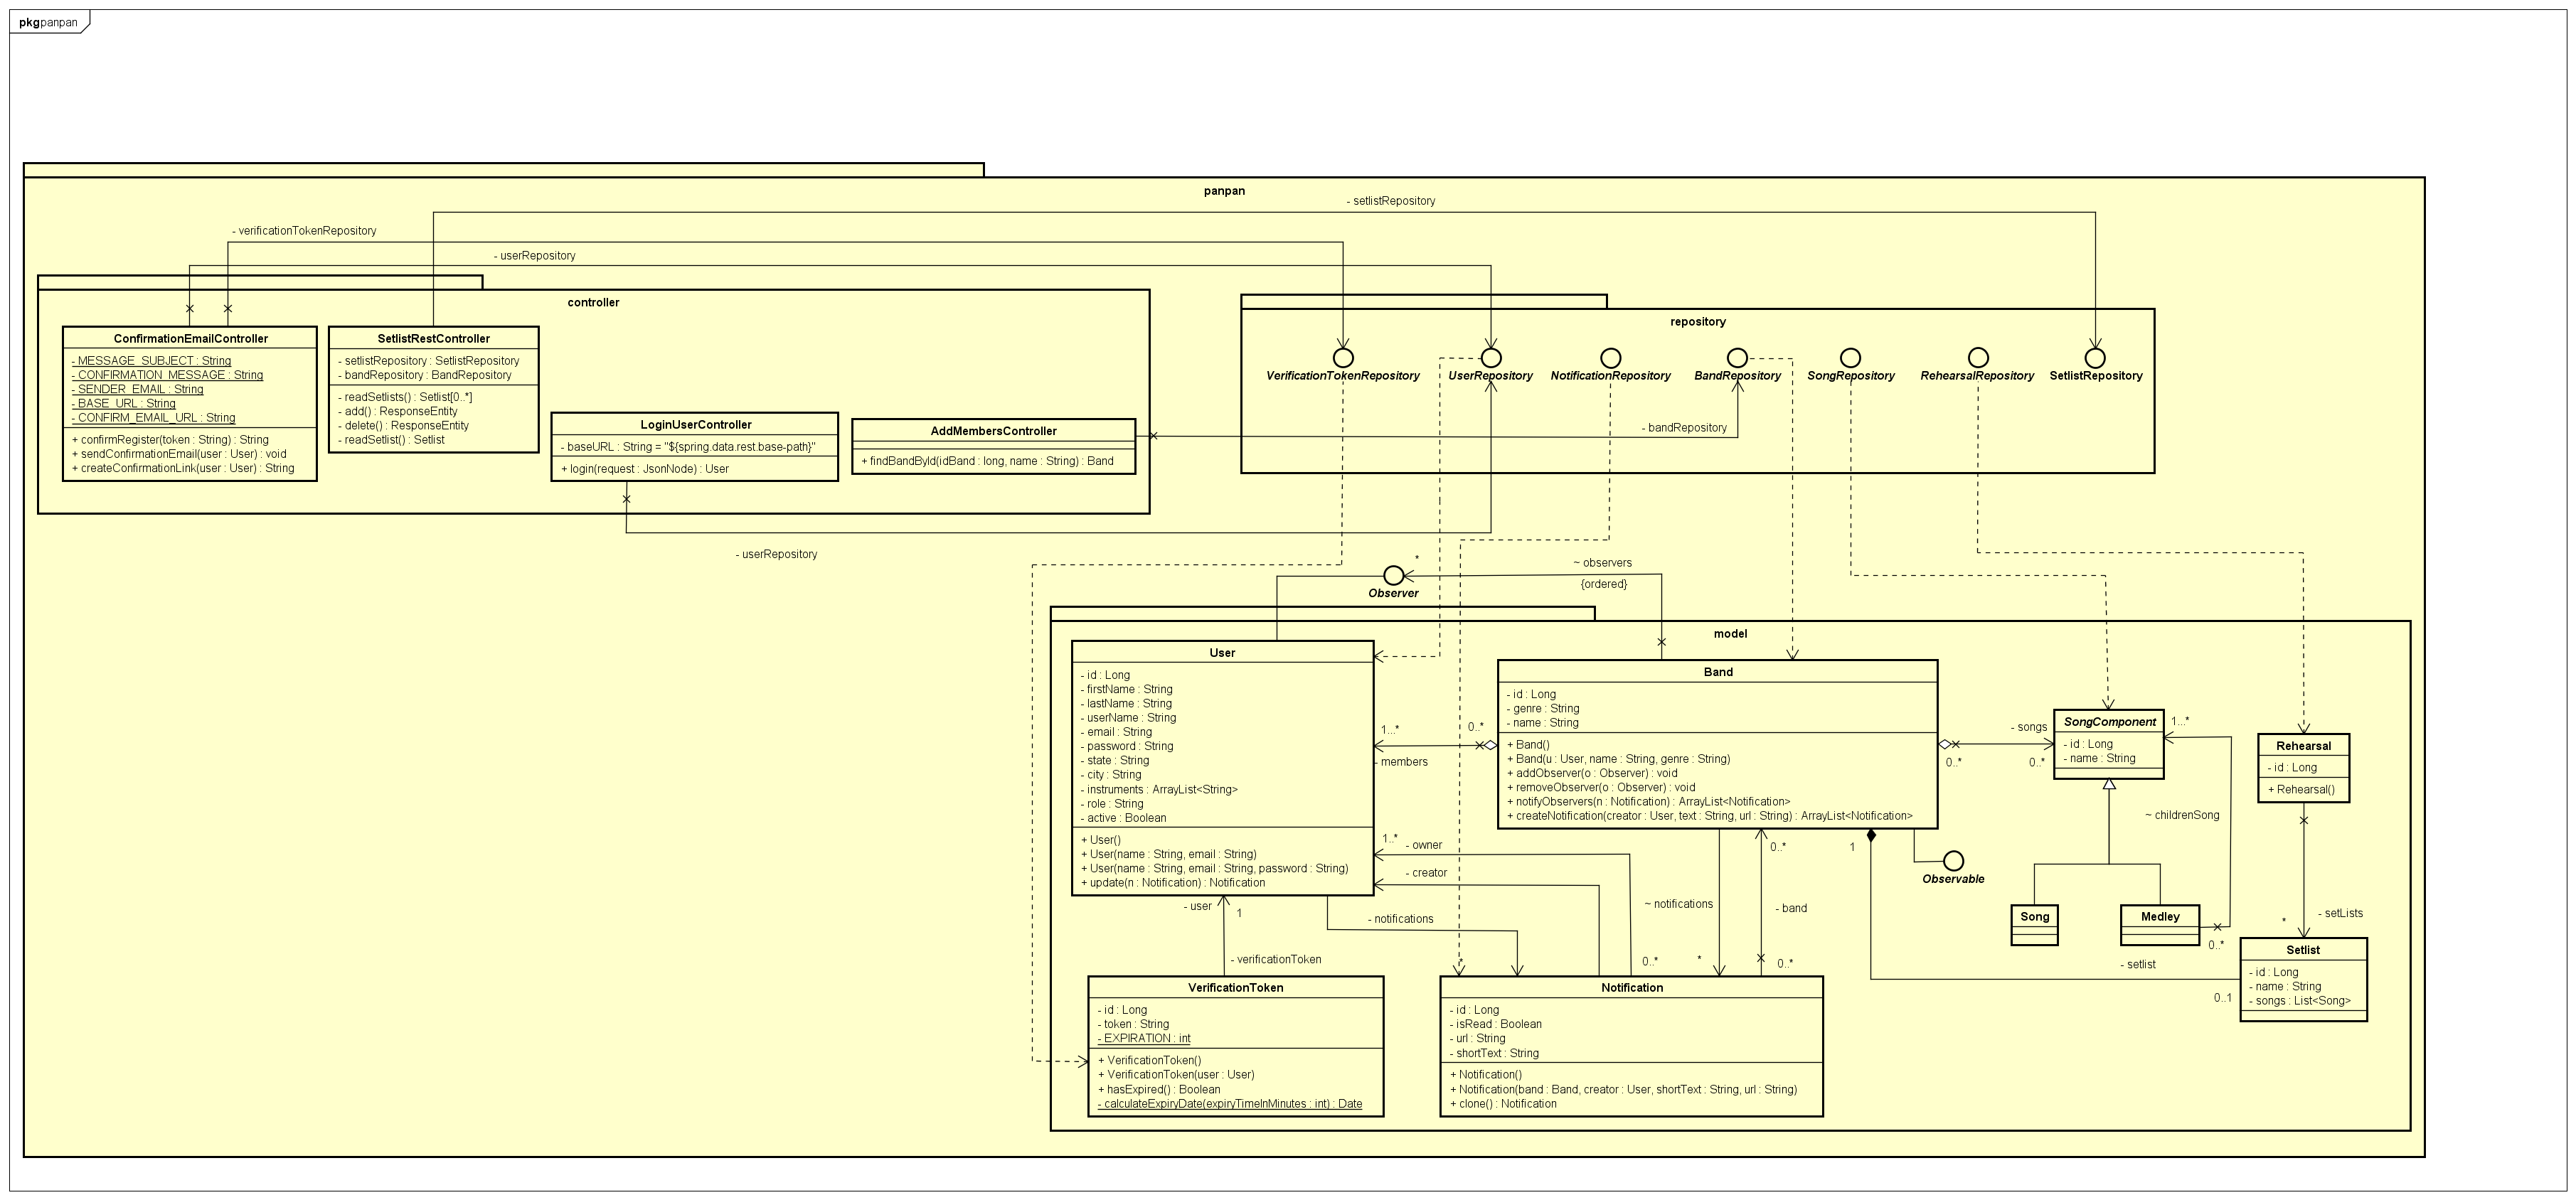
Task: Click the SongRepository interface circle
Action: tap(1850, 358)
